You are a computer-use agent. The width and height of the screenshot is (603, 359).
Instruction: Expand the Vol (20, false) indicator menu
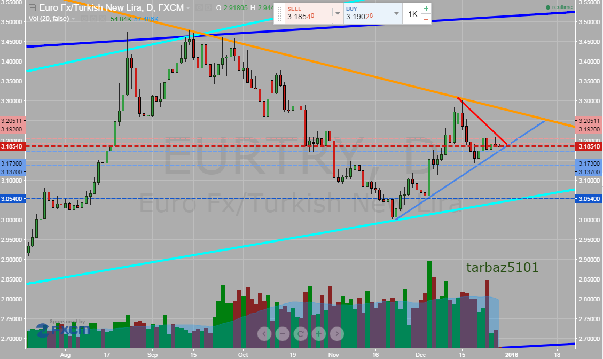(x=73, y=19)
